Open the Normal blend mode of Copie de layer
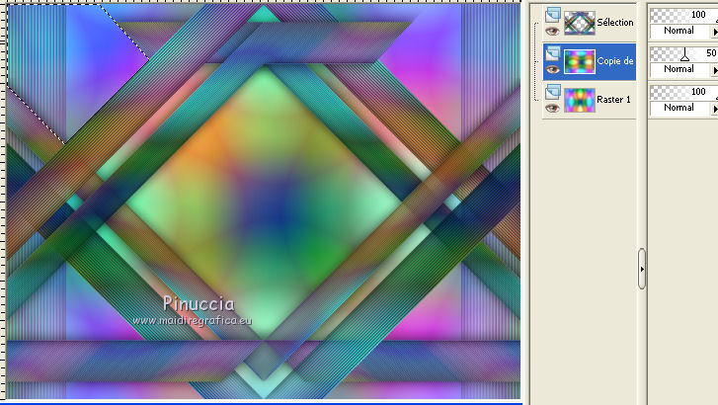The image size is (718, 405). 679,69
